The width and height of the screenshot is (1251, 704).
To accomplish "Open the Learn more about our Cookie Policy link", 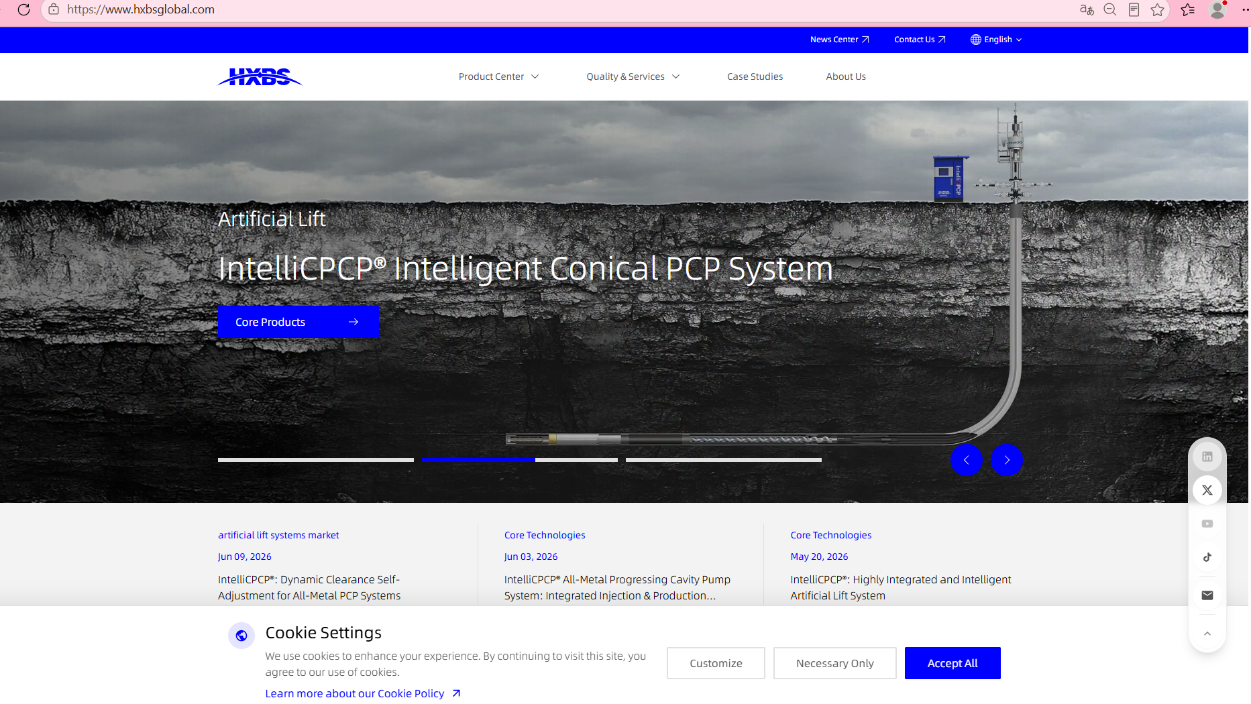I will pos(363,693).
